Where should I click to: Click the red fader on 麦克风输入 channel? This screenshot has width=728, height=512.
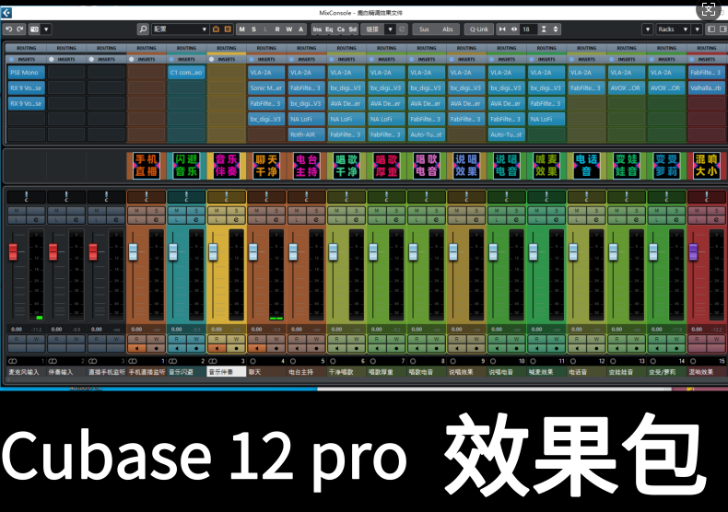click(13, 251)
